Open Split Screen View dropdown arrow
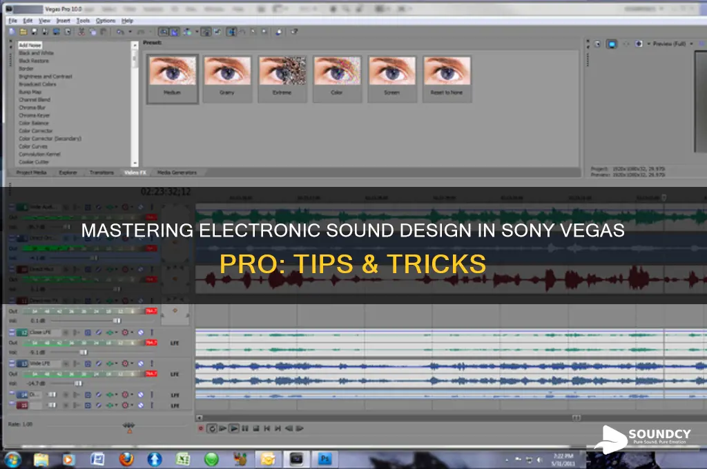This screenshot has height=469, width=707. [x=648, y=43]
